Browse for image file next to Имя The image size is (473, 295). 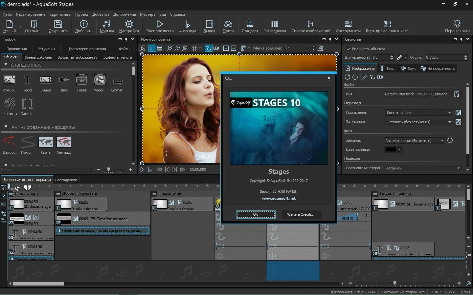(x=457, y=94)
